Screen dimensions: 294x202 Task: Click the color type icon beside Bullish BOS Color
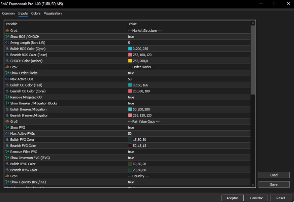(x=7, y=49)
